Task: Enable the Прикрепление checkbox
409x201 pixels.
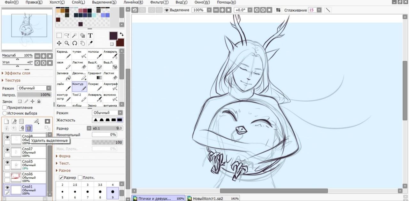Action: pyautogui.click(x=5, y=108)
